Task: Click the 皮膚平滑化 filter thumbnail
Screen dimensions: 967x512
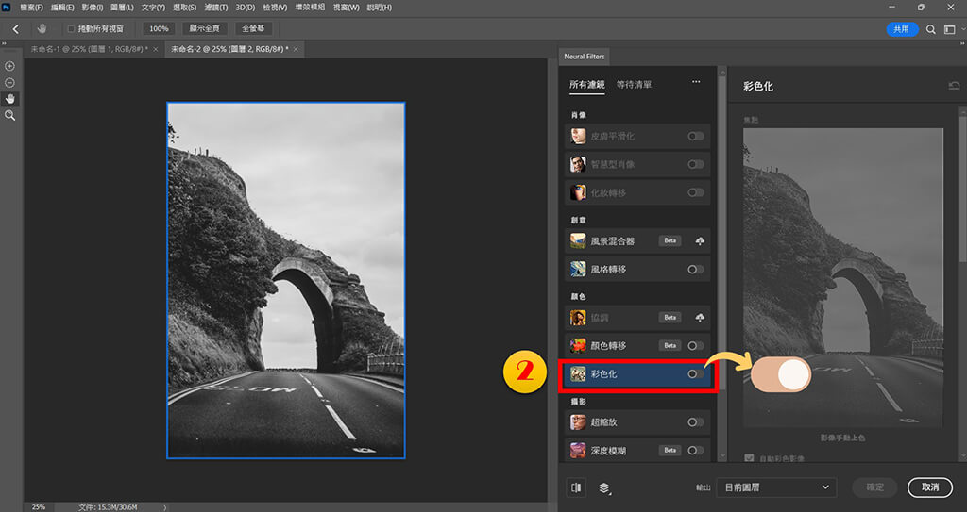Action: coord(578,136)
